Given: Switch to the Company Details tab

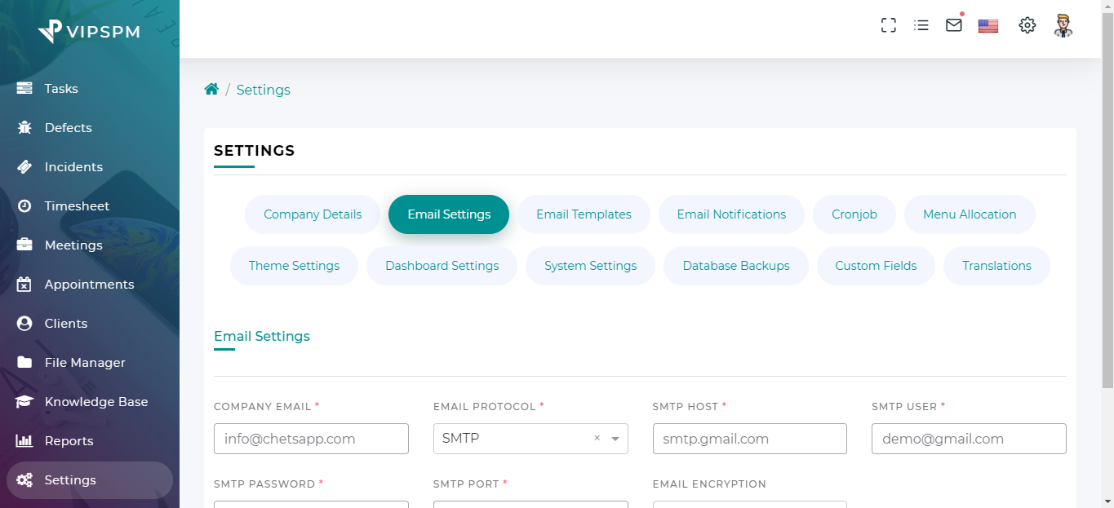Looking at the screenshot, I should coord(313,214).
